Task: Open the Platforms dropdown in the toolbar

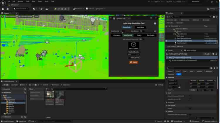Action: pyautogui.click(x=79, y=9)
